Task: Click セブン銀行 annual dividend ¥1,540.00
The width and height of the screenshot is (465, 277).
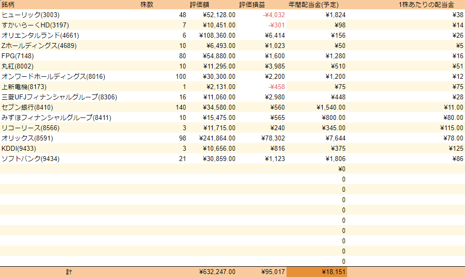Action: [x=331, y=108]
